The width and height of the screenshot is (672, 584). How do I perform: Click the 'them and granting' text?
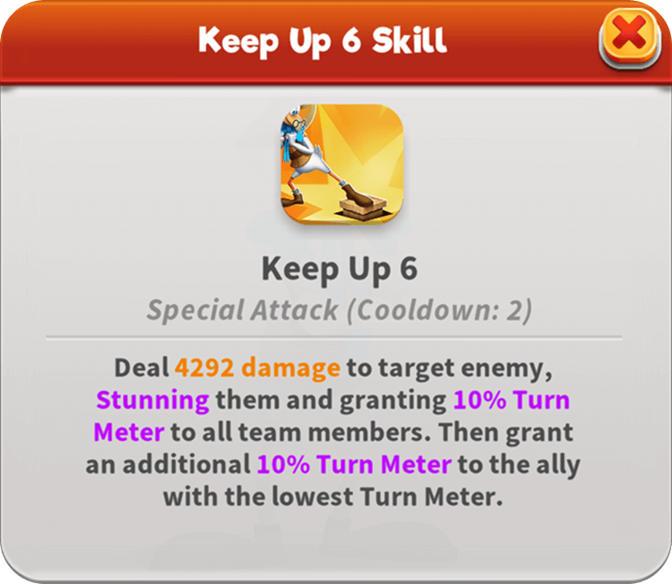click(332, 401)
